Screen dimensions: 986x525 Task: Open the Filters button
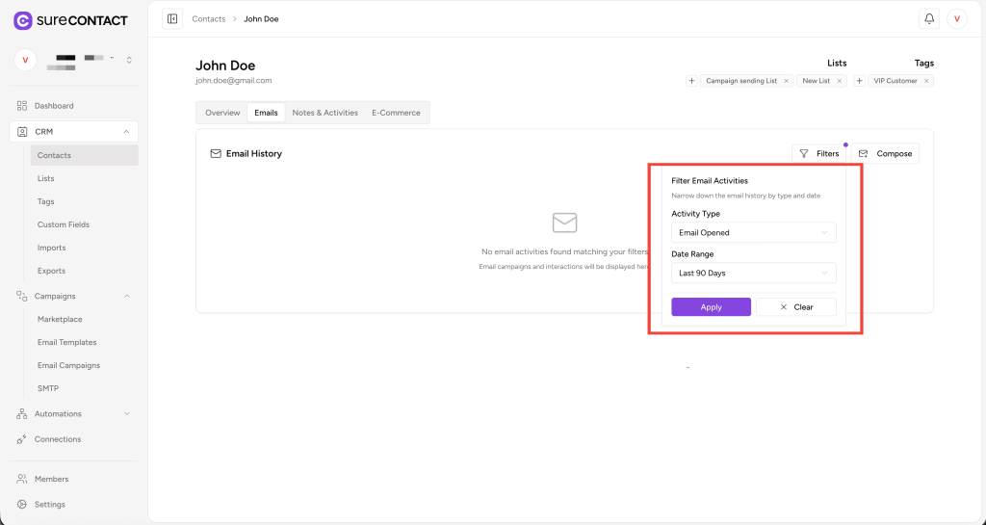pyautogui.click(x=818, y=153)
